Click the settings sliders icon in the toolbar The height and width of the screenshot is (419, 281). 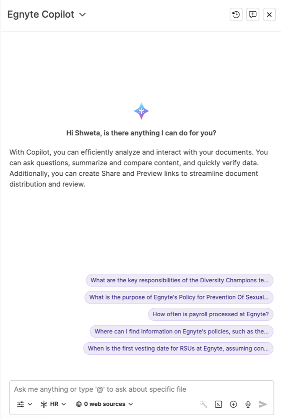tap(20, 404)
